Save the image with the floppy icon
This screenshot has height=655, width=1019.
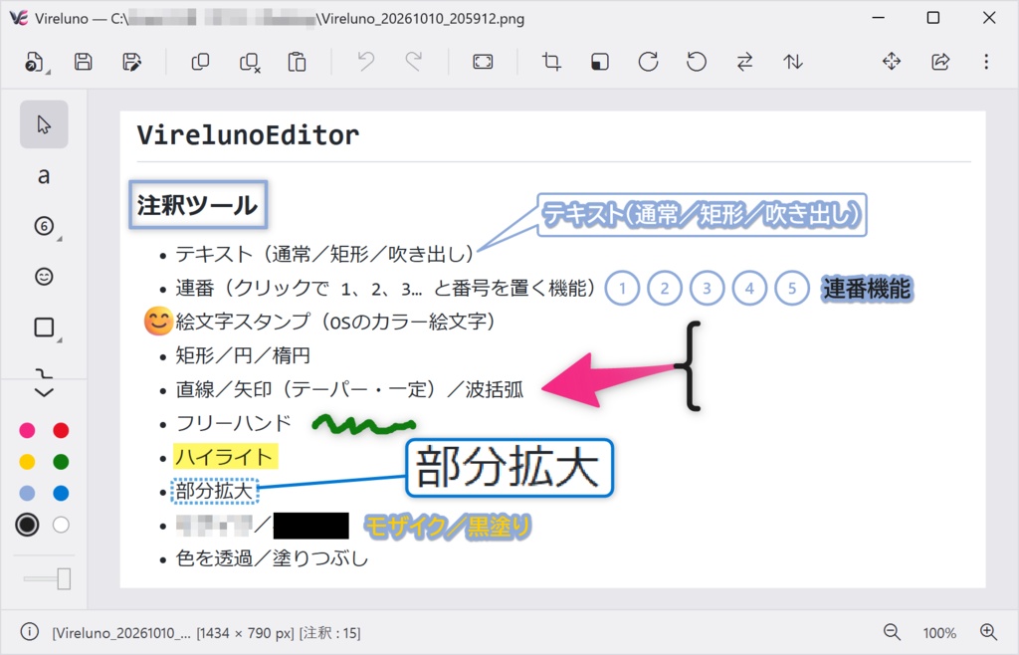(x=84, y=62)
